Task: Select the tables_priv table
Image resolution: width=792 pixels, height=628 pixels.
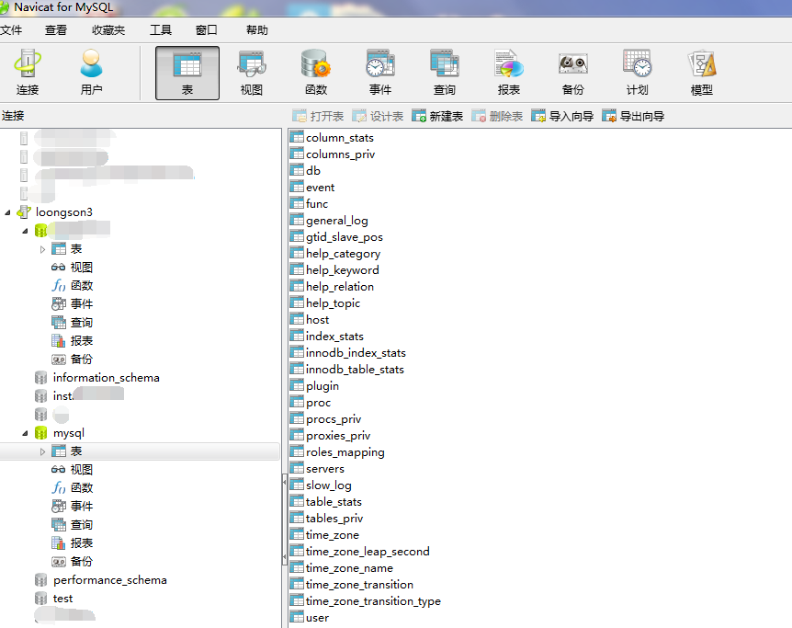Action: pyautogui.click(x=334, y=519)
